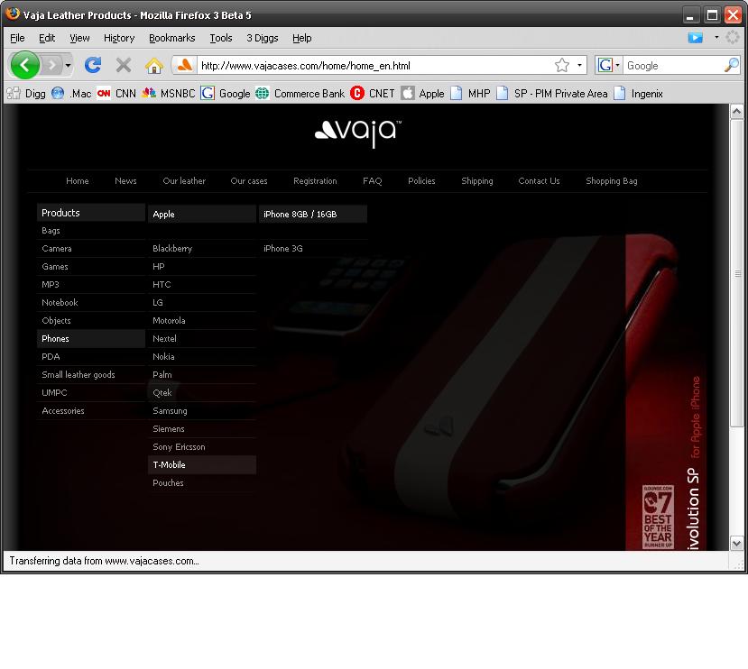Open the Bookmarks menu
The height and width of the screenshot is (669, 748).
(171, 38)
